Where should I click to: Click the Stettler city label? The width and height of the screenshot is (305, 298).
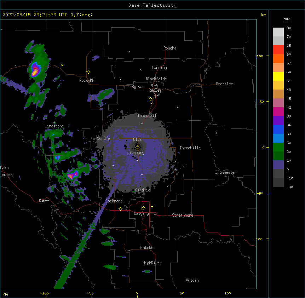[x=224, y=84]
